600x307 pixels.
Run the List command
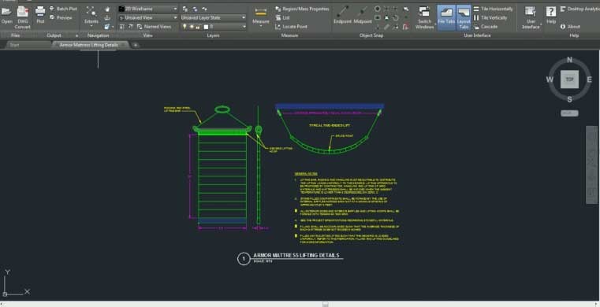[283, 17]
